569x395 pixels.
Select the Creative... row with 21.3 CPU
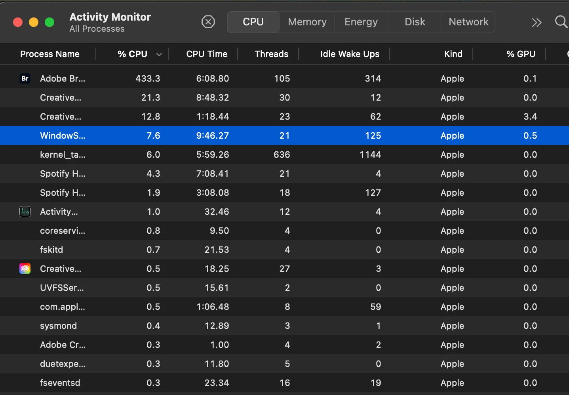284,97
